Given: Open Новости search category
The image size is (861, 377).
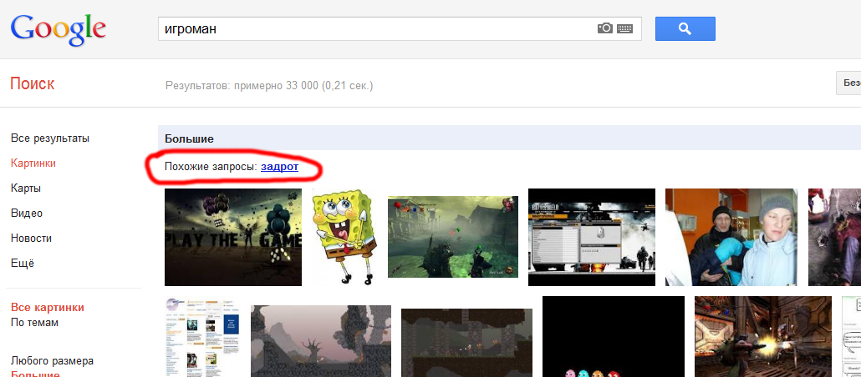Looking at the screenshot, I should [x=31, y=239].
